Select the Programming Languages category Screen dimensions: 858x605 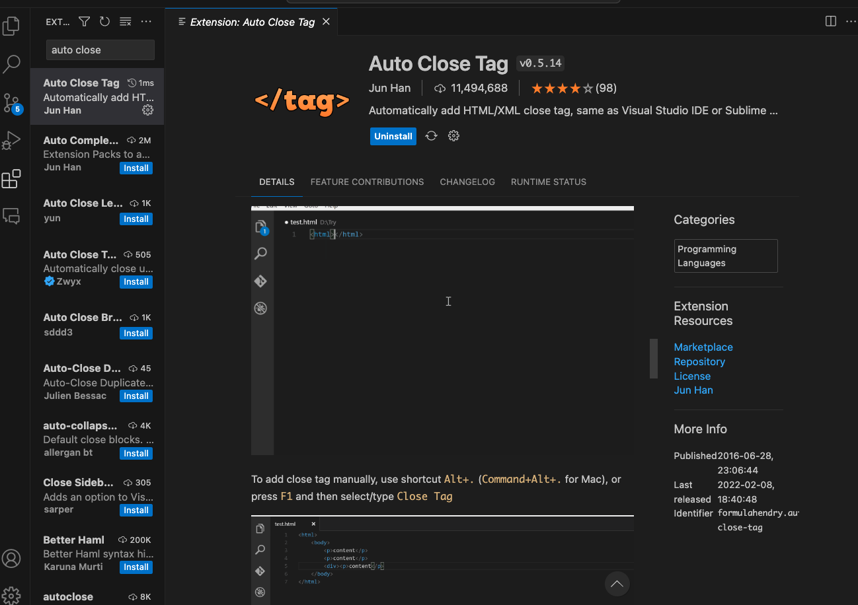point(726,256)
